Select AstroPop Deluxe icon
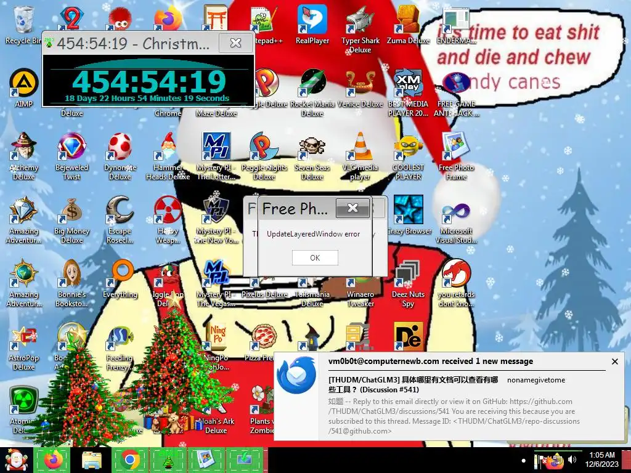The image size is (631, 473). (23, 347)
